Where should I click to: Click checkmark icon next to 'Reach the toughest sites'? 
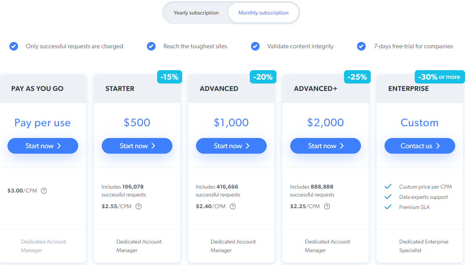click(x=151, y=46)
